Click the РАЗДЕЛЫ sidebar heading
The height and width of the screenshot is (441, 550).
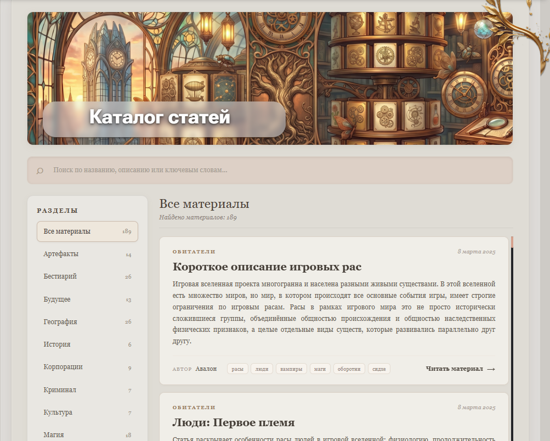[x=58, y=211]
